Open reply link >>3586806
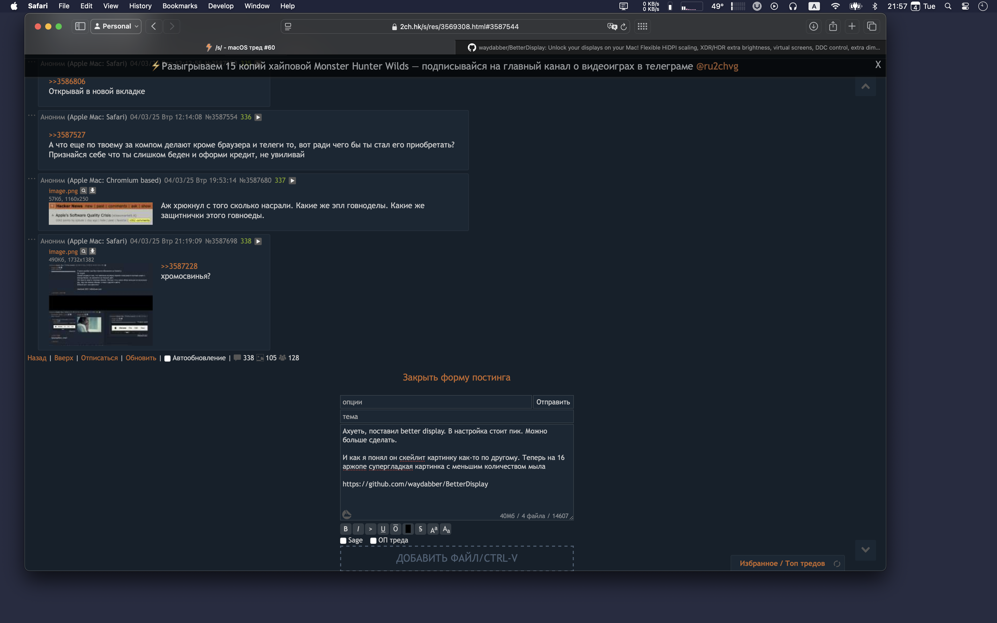The height and width of the screenshot is (623, 997). pos(67,82)
